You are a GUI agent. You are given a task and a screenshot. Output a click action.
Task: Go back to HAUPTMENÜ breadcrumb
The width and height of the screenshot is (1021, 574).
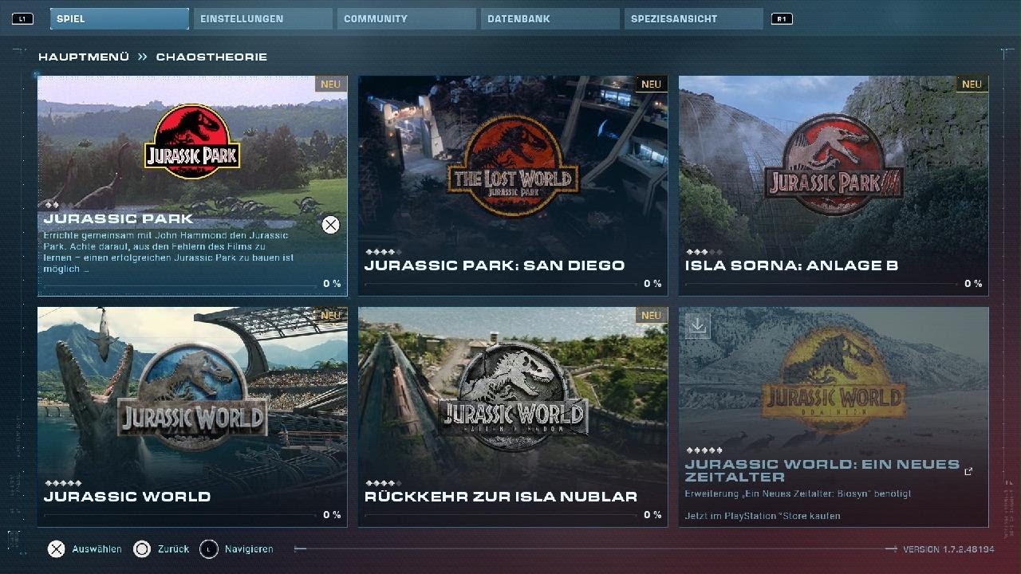[x=84, y=57]
